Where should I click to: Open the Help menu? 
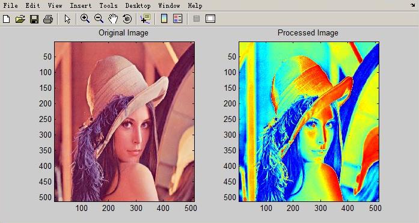195,5
